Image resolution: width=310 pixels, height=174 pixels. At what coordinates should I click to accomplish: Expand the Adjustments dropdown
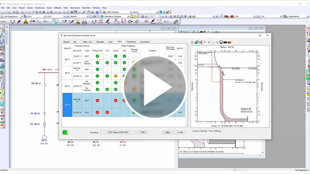coord(307,17)
